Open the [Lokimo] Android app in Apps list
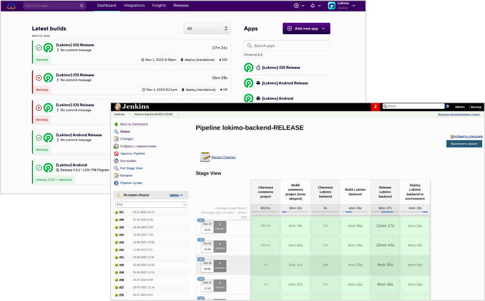The height and width of the screenshot is (301, 485). pos(277,98)
